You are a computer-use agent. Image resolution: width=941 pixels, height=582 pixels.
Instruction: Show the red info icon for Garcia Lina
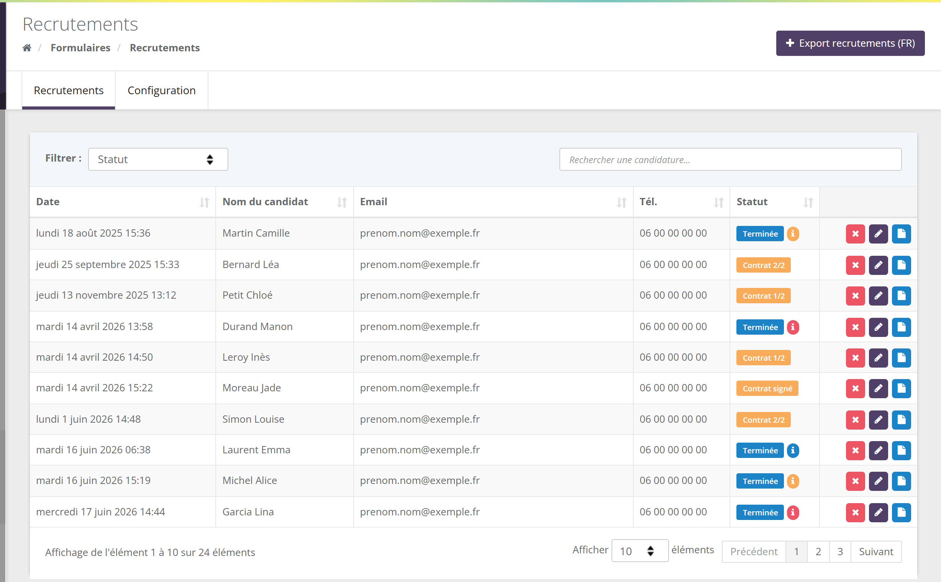(793, 512)
